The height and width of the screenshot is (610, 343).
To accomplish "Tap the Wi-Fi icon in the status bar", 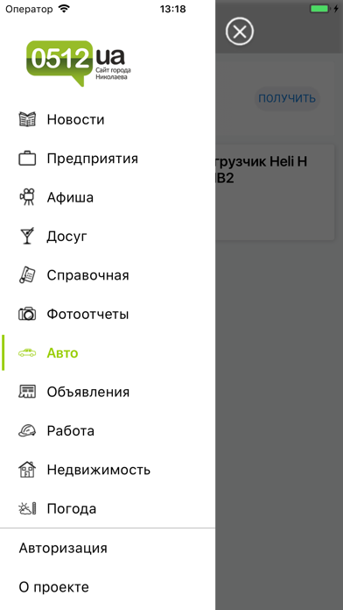I will (63, 9).
